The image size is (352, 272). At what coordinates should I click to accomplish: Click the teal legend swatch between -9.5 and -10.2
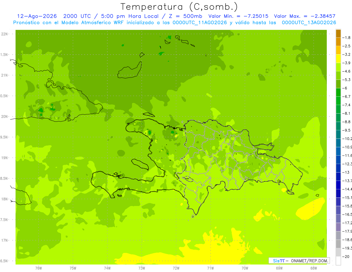point(338,134)
